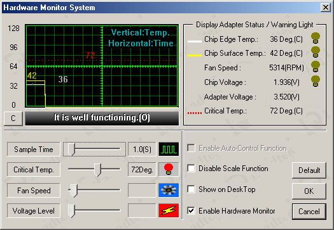Viewport: 334px width, 230px height.
Task: Click the Default button
Action: click(309, 170)
